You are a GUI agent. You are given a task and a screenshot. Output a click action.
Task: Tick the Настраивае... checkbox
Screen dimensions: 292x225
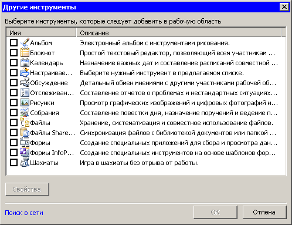click(13, 72)
